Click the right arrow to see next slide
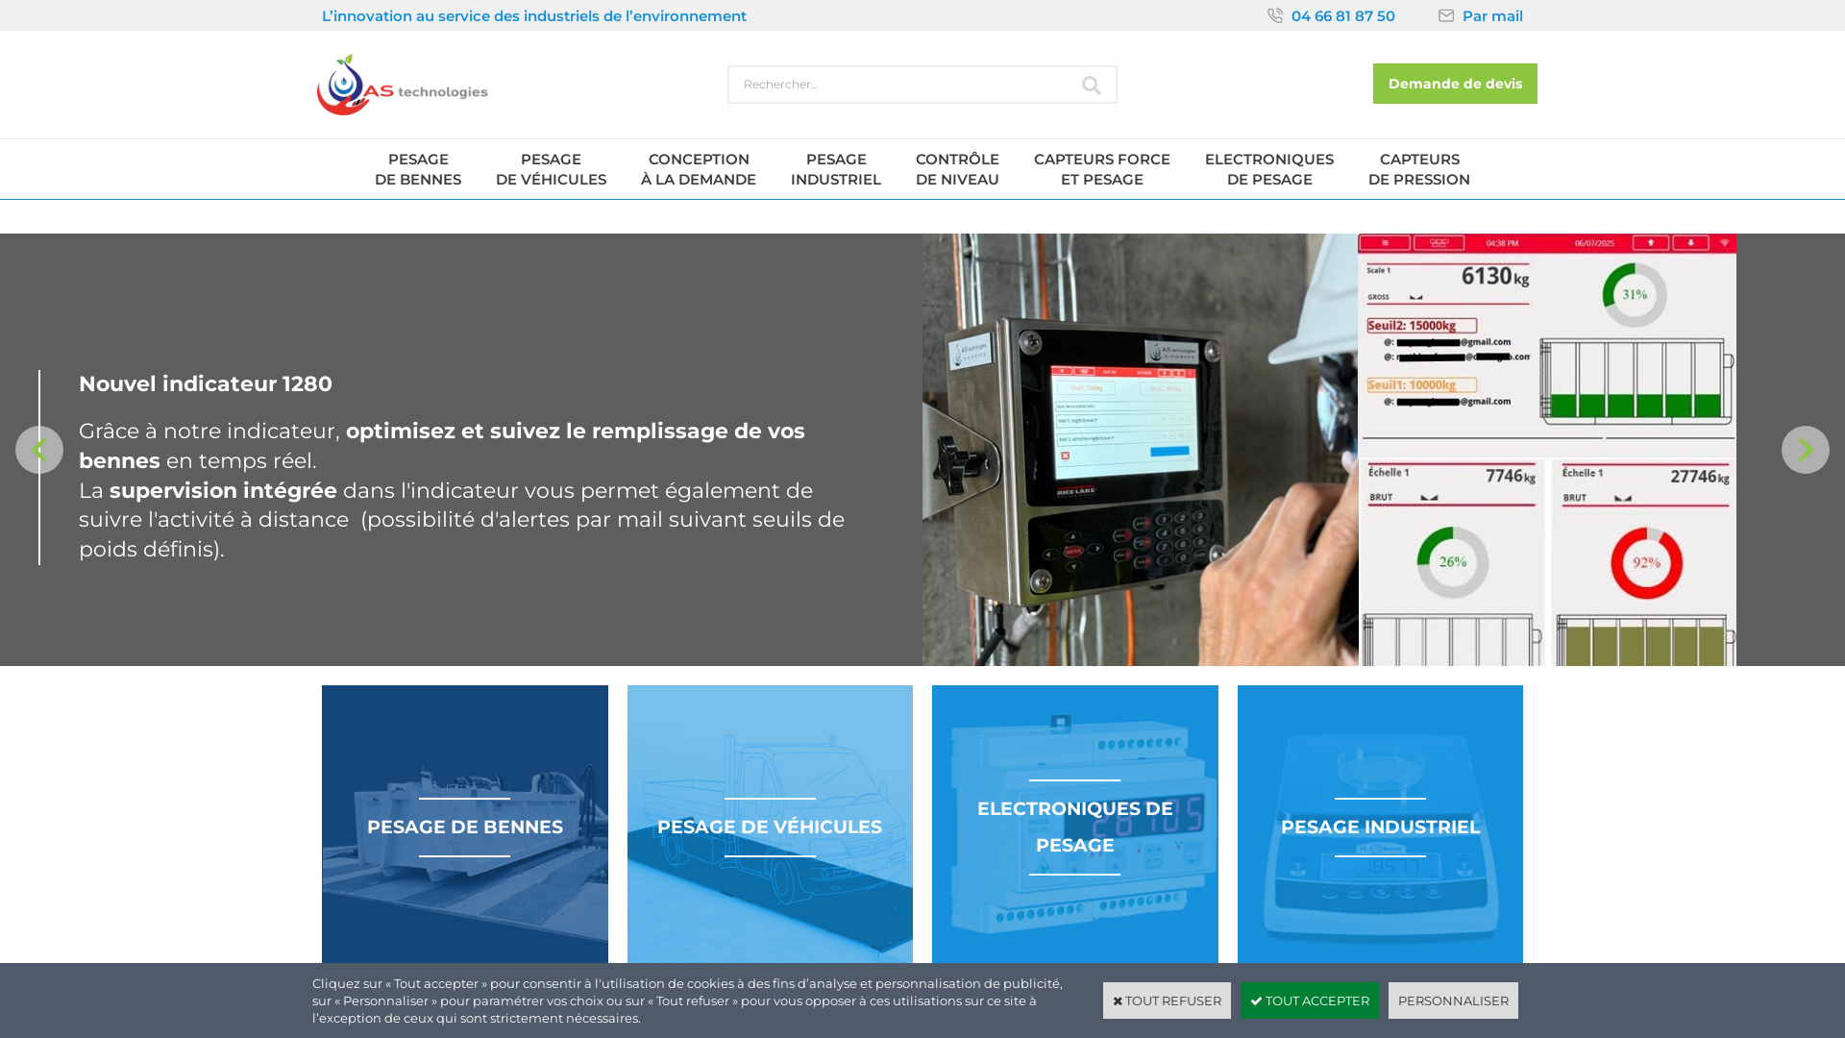This screenshot has height=1038, width=1845. pyautogui.click(x=1807, y=449)
